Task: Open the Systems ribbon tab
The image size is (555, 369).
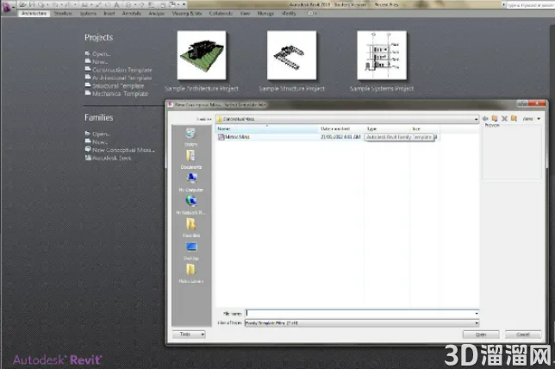Action: pos(88,14)
